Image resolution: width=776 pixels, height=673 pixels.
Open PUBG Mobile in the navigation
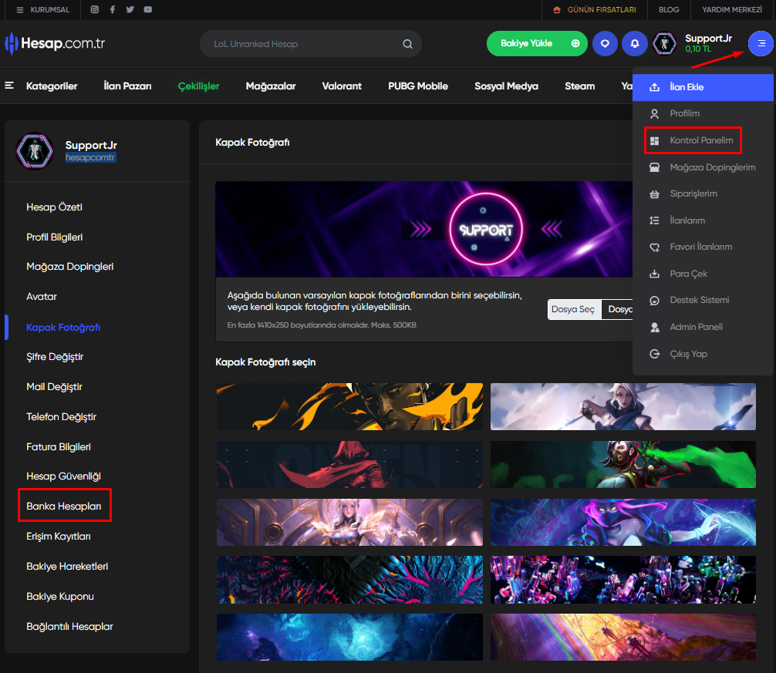click(417, 86)
